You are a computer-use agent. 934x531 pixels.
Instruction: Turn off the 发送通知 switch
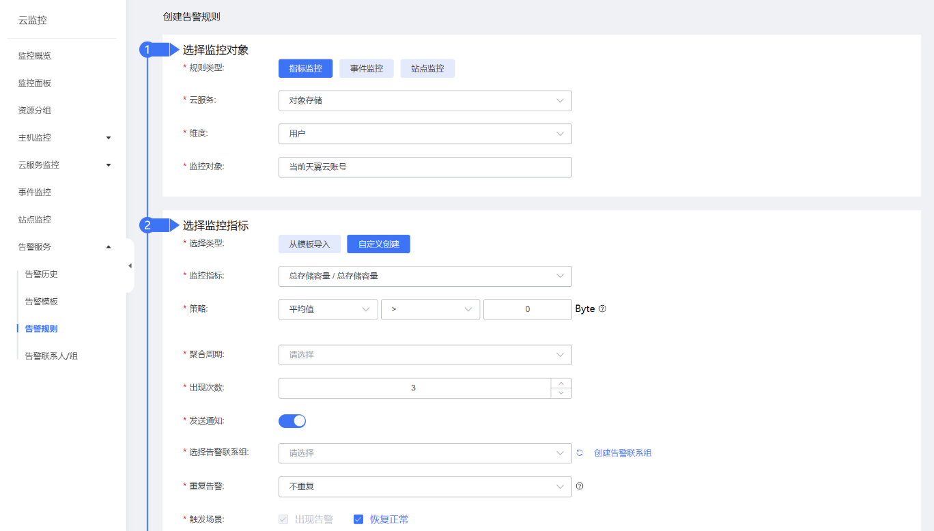coord(292,421)
